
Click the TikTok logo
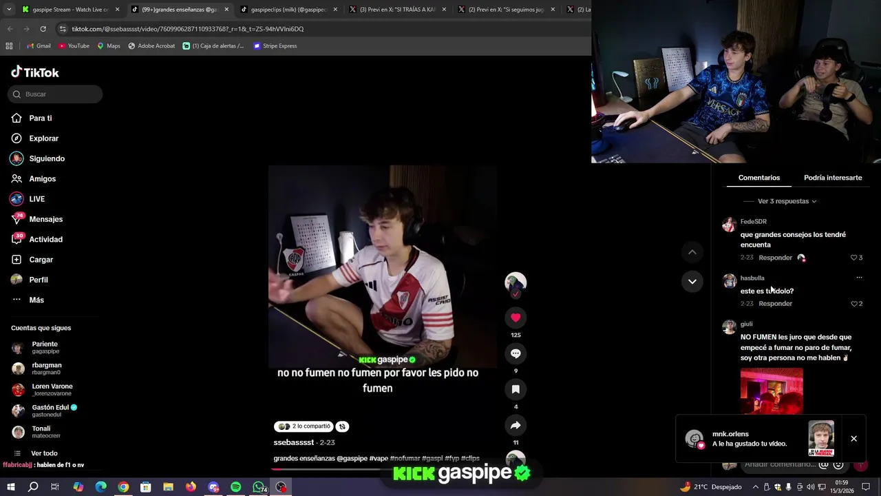[x=35, y=72]
